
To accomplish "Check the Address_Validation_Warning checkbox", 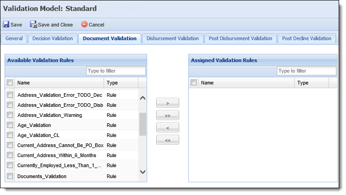I will (x=10, y=115).
